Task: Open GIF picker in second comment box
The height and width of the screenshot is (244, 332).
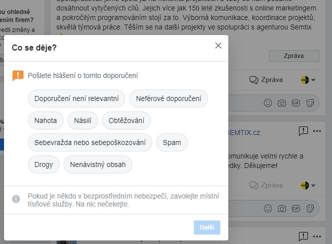Action: tap(296, 208)
